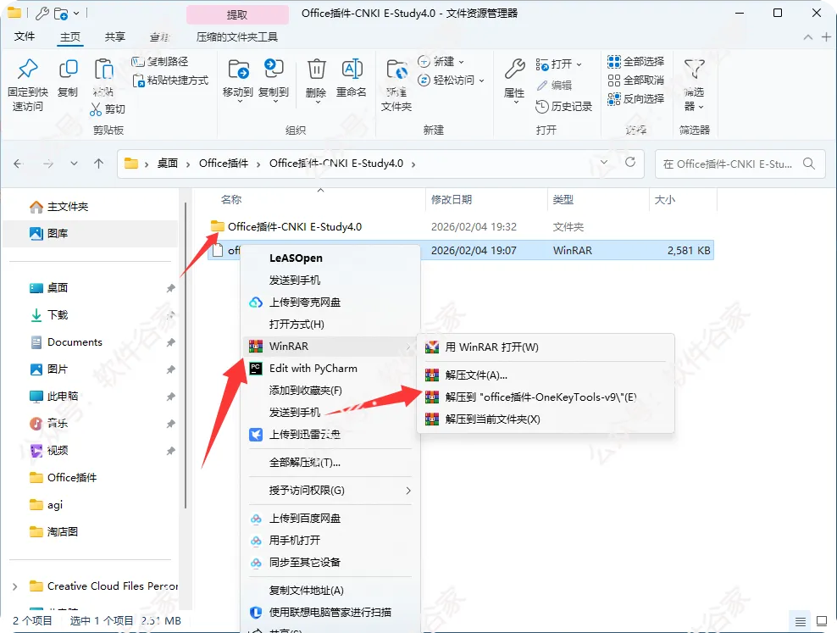The width and height of the screenshot is (837, 633).
Task: Sort by the 类型 column header
Action: pos(563,200)
